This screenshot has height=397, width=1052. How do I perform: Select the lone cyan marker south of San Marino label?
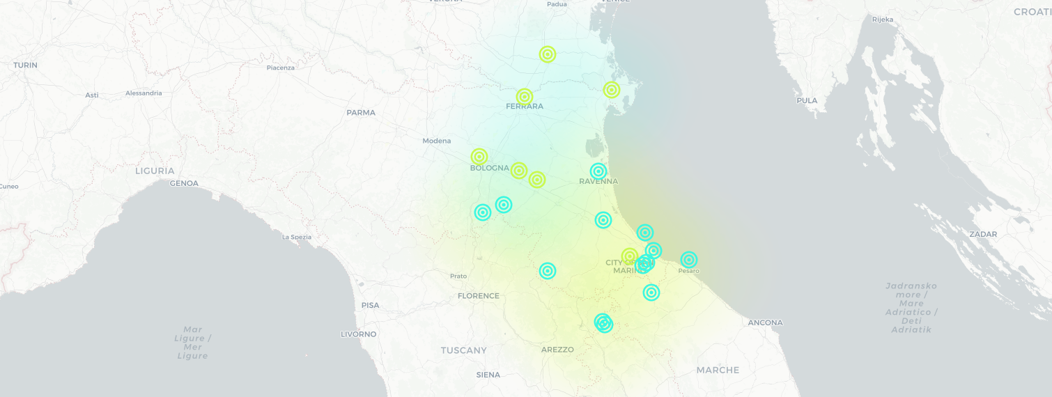(x=651, y=293)
